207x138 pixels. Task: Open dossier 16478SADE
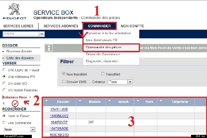click(59, 128)
